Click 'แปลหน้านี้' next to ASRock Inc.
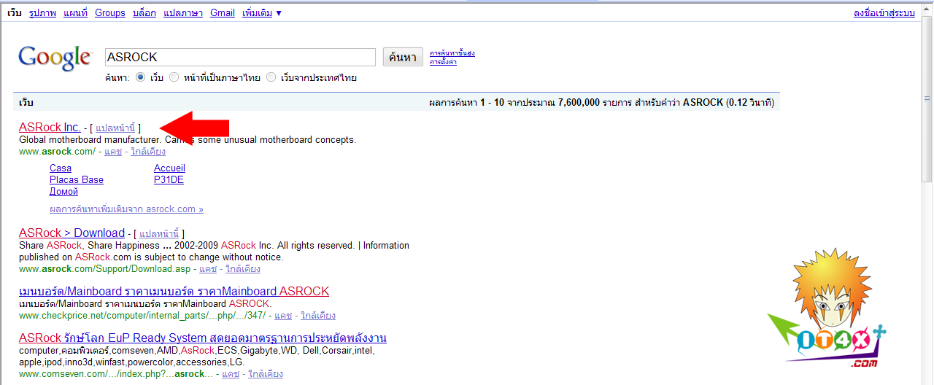The image size is (934, 385). coord(115,128)
